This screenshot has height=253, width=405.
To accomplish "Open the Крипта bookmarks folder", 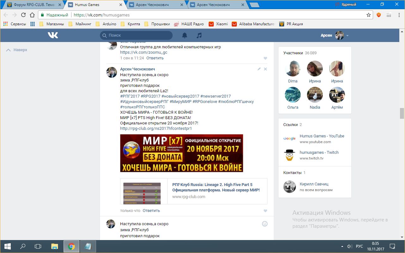I will [130, 24].
